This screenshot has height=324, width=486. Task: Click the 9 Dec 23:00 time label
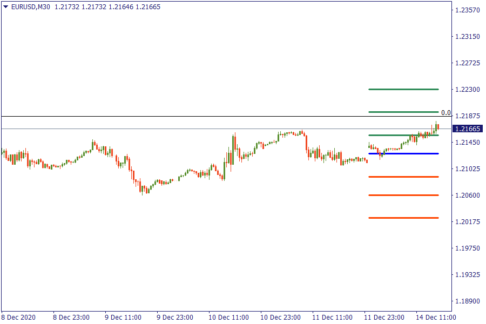point(175,318)
